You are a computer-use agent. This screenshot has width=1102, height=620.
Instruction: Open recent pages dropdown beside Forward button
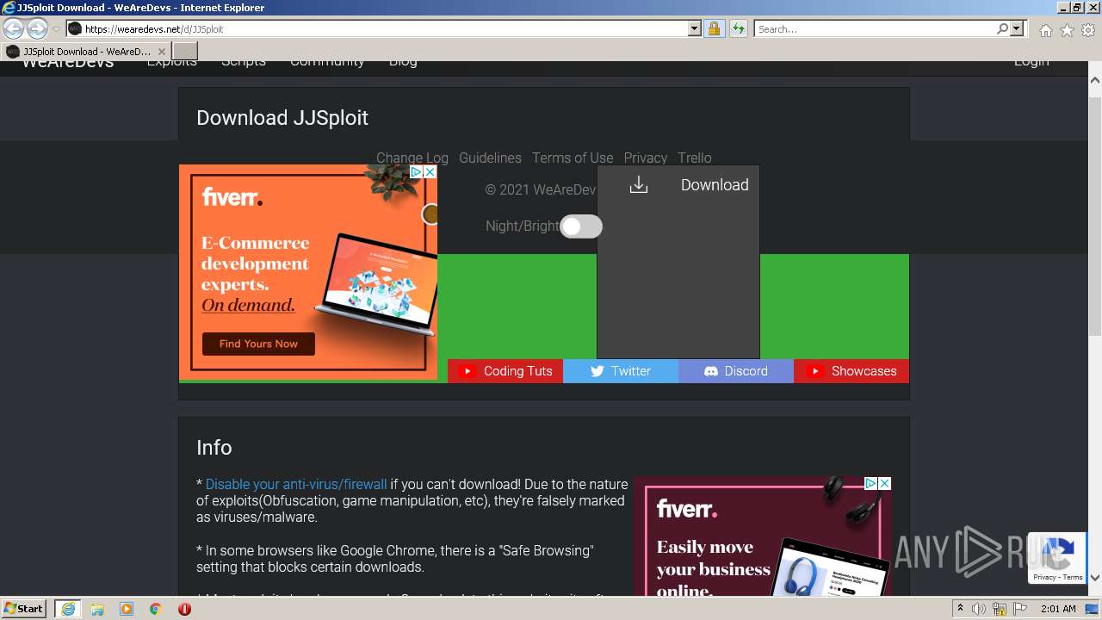[x=56, y=29]
